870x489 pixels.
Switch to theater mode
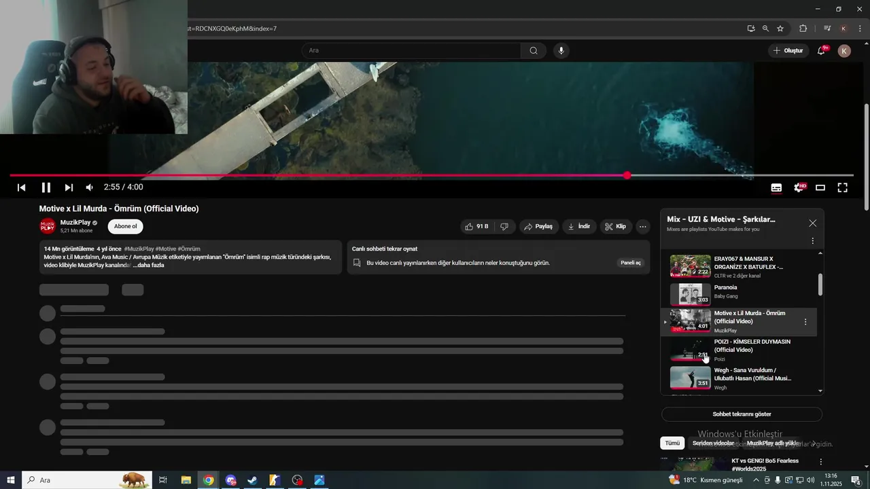pyautogui.click(x=820, y=187)
